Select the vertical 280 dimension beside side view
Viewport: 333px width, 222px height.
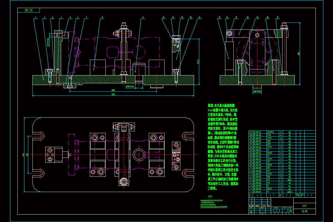[x=299, y=54]
